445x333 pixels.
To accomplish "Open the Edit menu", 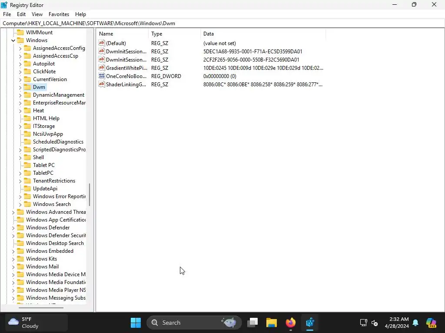I will coord(21,14).
